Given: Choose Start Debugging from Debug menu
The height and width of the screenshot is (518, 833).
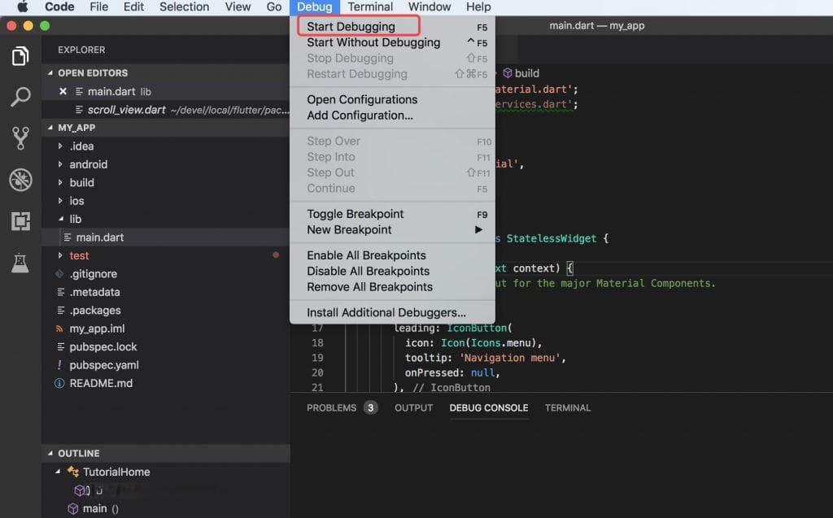Looking at the screenshot, I should pyautogui.click(x=393, y=27).
